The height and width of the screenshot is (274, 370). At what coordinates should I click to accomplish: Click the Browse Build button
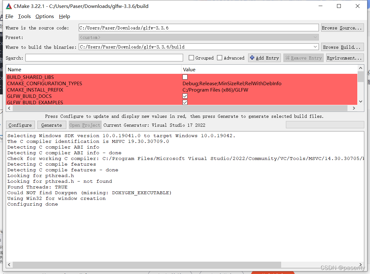(342, 47)
